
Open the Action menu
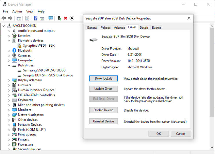17,12
